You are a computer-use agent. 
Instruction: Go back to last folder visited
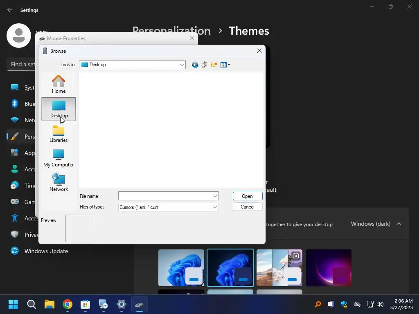[195, 65]
